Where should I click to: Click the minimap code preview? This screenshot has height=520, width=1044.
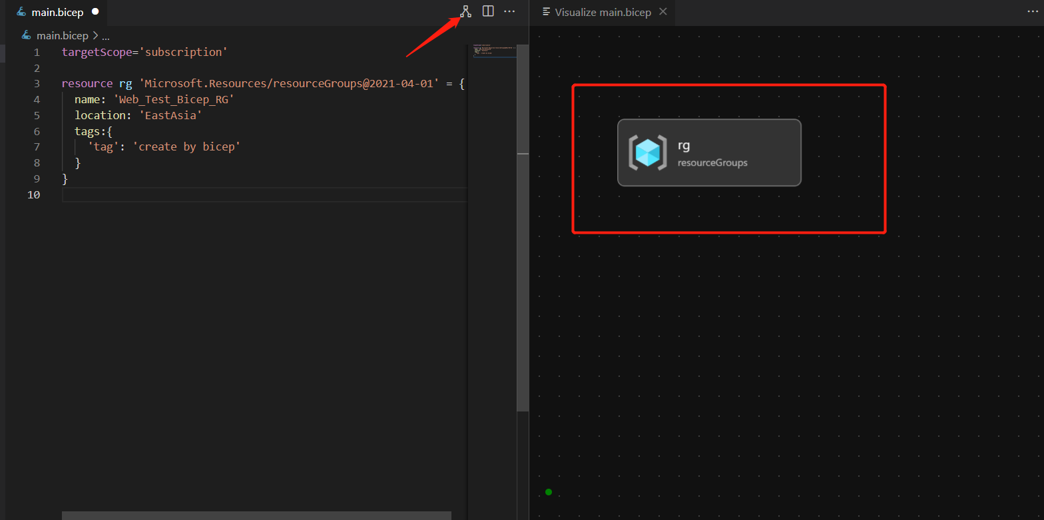[x=494, y=51]
